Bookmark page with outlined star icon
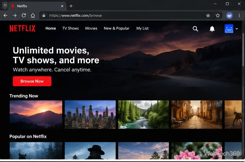The image size is (245, 162). pos(218,15)
